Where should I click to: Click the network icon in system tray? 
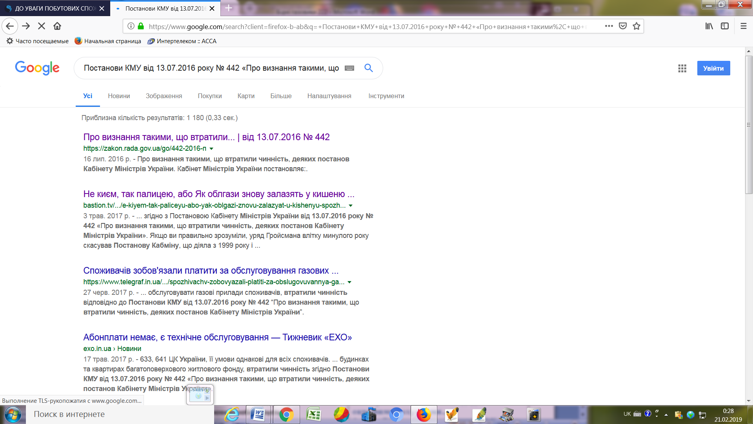point(703,415)
